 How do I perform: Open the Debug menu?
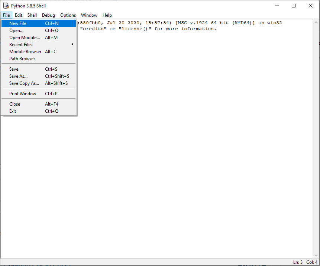pyautogui.click(x=48, y=15)
